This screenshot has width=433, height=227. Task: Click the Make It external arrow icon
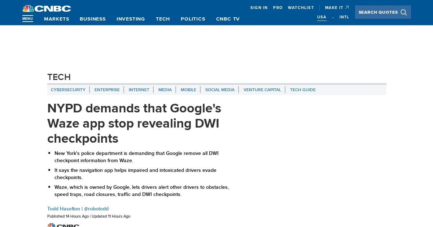click(347, 8)
